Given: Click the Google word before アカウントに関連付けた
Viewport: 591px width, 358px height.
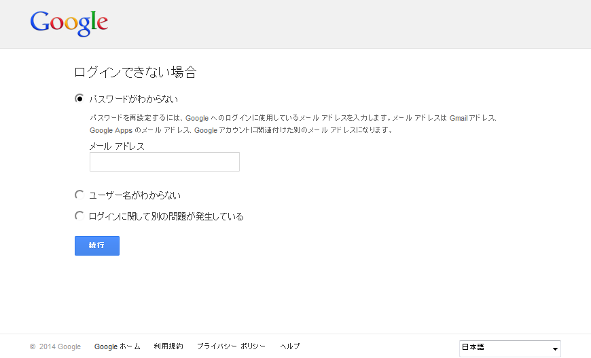Looking at the screenshot, I should point(205,130).
